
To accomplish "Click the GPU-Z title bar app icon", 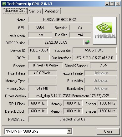I will pyautogui.click(x=4, y=4).
